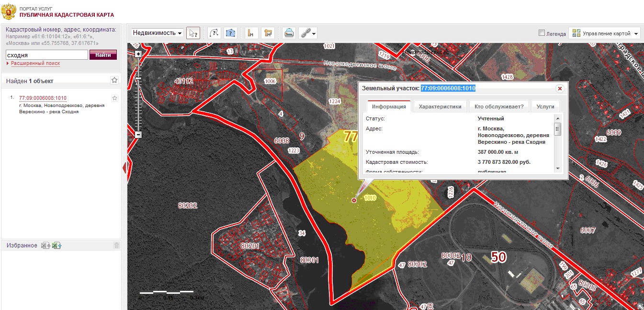Open the Кто обслуживает? tab

(x=499, y=107)
